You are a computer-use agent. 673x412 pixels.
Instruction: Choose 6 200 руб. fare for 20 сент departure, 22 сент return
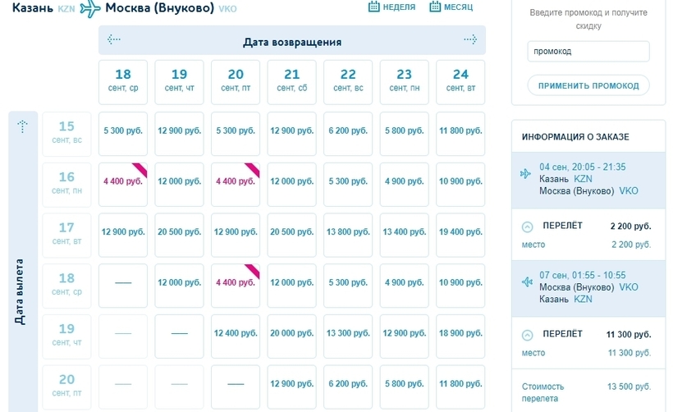348,383
